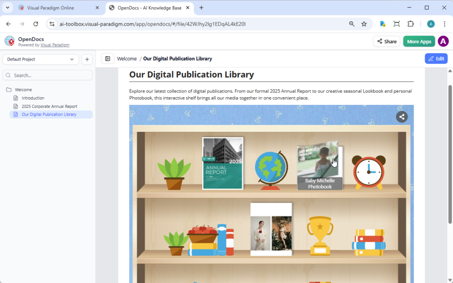
Task: Navigate back with the browser arrow
Action: (x=9, y=24)
